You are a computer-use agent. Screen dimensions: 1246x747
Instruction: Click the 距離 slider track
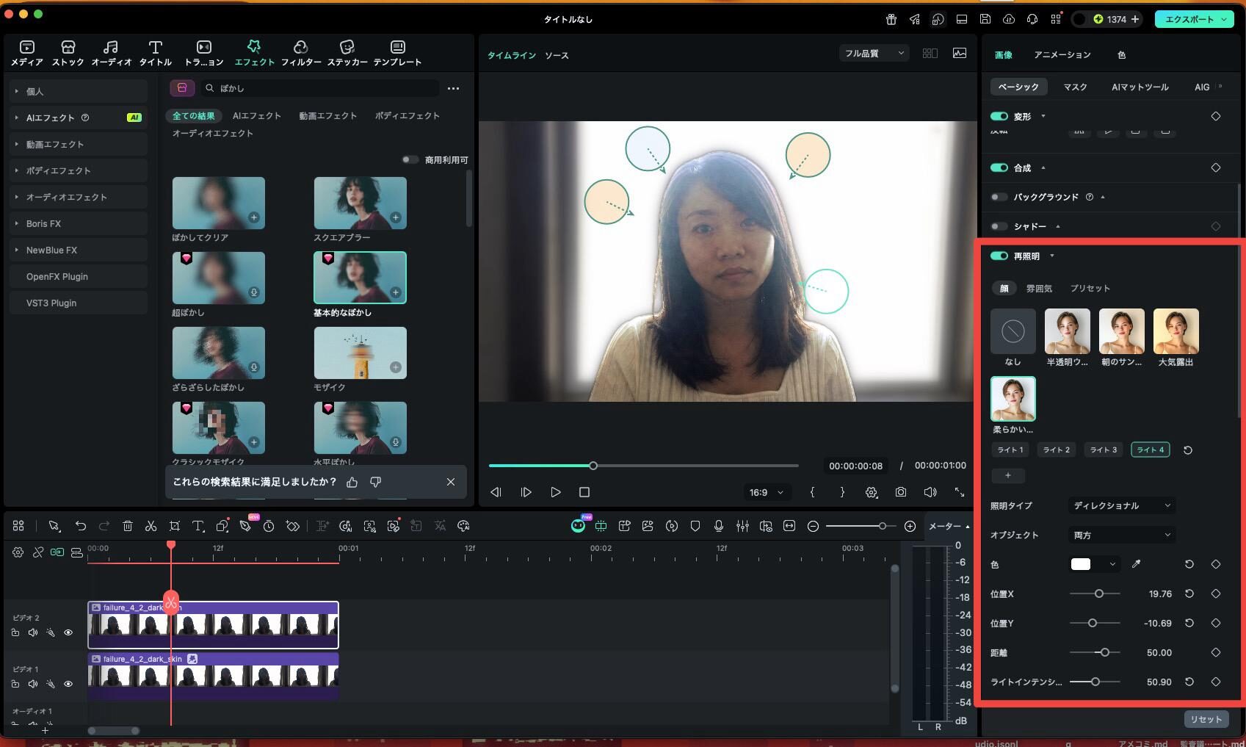point(1095,652)
